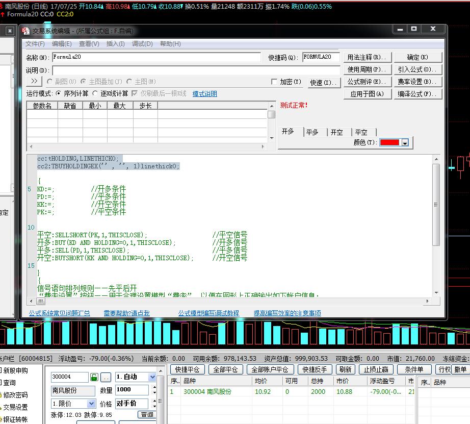Open the 帮助(H) menu
This screenshot has height=424, width=470.
[170, 44]
